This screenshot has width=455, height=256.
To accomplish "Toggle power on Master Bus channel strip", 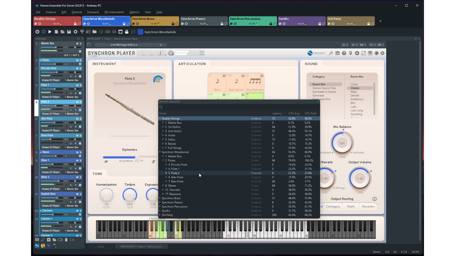I will coord(80,51).
